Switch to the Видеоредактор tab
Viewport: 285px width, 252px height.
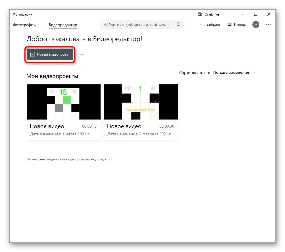(x=63, y=25)
